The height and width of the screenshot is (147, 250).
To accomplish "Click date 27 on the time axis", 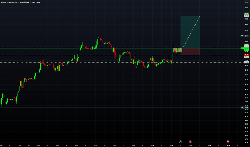I will (x=199, y=145).
